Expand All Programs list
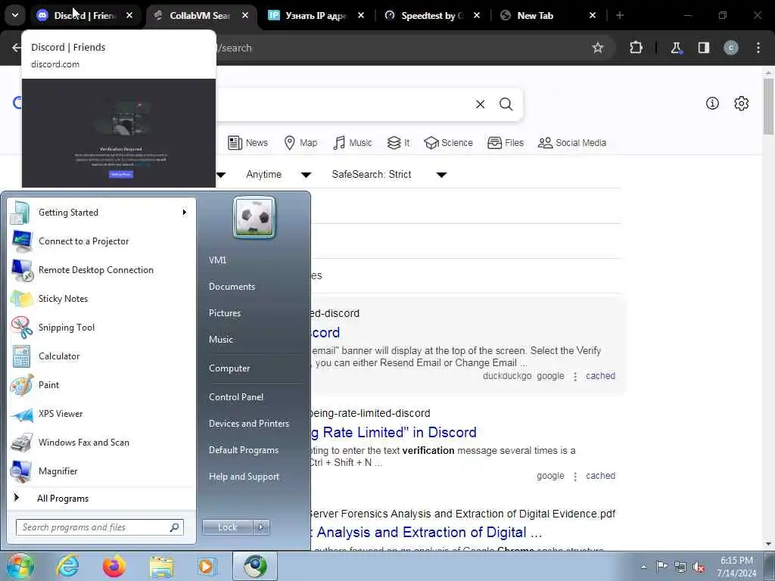 [101, 498]
